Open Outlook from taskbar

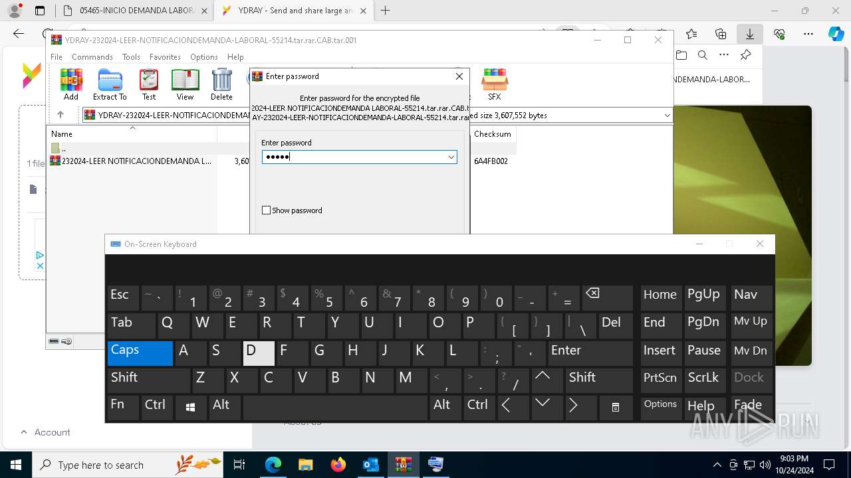[370, 465]
